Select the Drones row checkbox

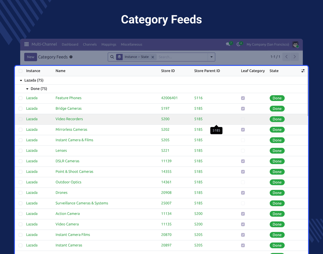click(20, 193)
